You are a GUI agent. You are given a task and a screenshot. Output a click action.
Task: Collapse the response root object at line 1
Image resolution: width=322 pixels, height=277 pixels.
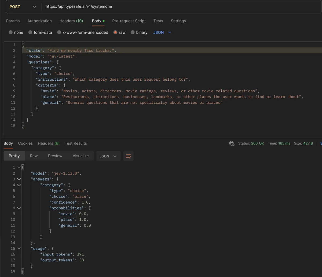coord(19,168)
